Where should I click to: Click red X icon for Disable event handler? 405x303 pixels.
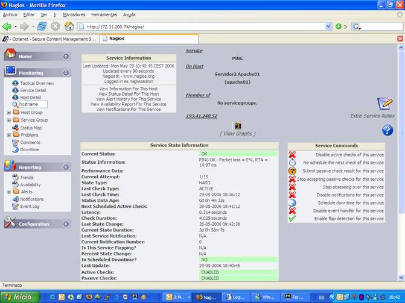click(292, 211)
